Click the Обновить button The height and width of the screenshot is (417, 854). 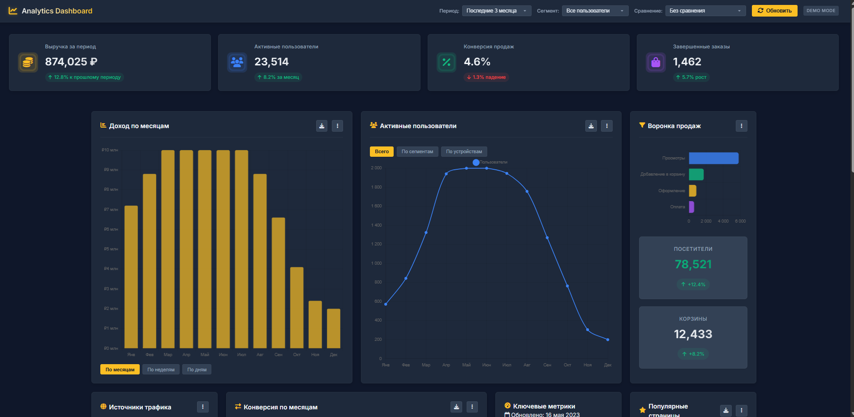pos(774,11)
